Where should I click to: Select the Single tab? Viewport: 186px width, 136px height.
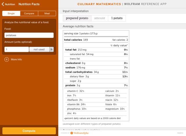(11, 13)
